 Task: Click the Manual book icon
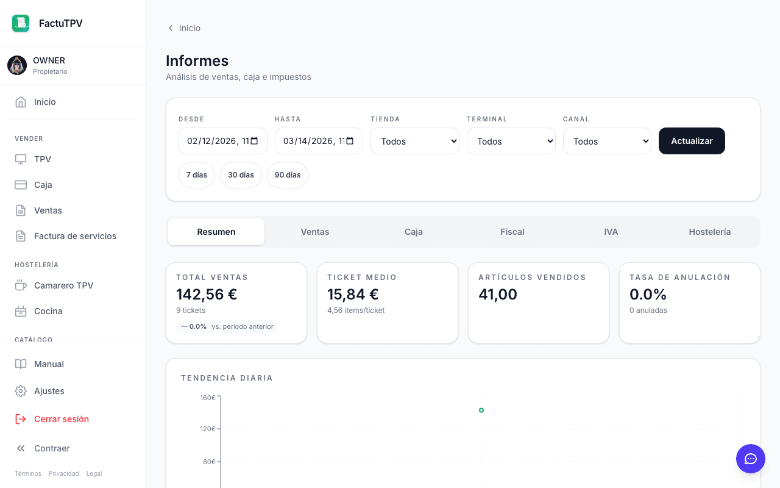(21, 364)
